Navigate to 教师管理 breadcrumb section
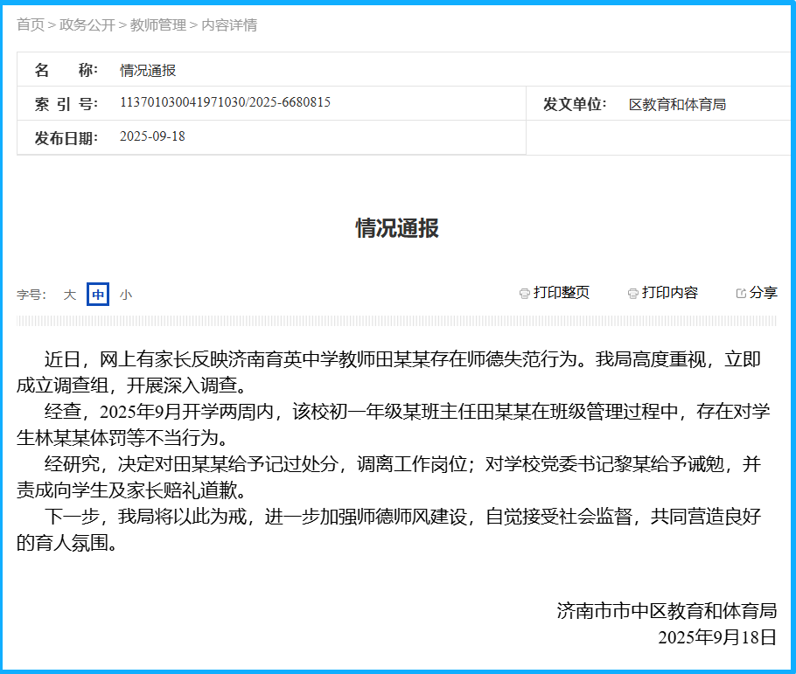 pyautogui.click(x=158, y=24)
